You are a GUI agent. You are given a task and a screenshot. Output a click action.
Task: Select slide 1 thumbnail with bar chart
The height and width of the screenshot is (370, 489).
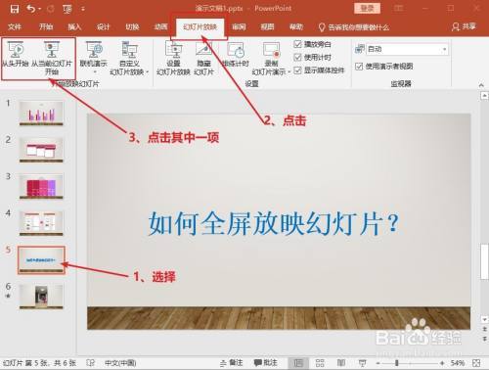(41, 113)
